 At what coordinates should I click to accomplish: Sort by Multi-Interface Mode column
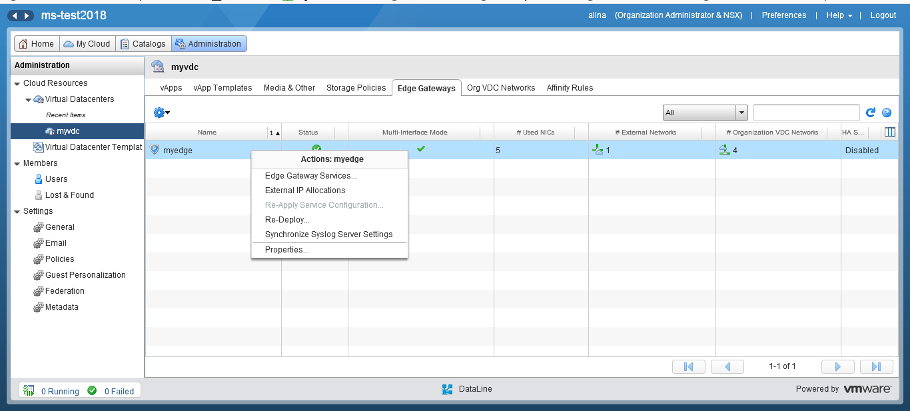point(414,132)
